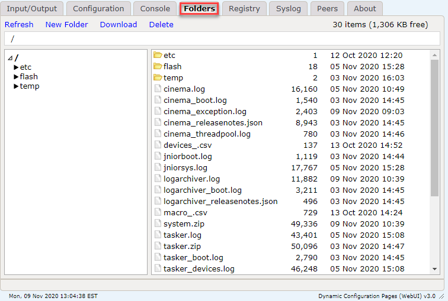Image resolution: width=448 pixels, height=301 pixels.
Task: Click the file list scroll down arrow
Action: [434, 269]
